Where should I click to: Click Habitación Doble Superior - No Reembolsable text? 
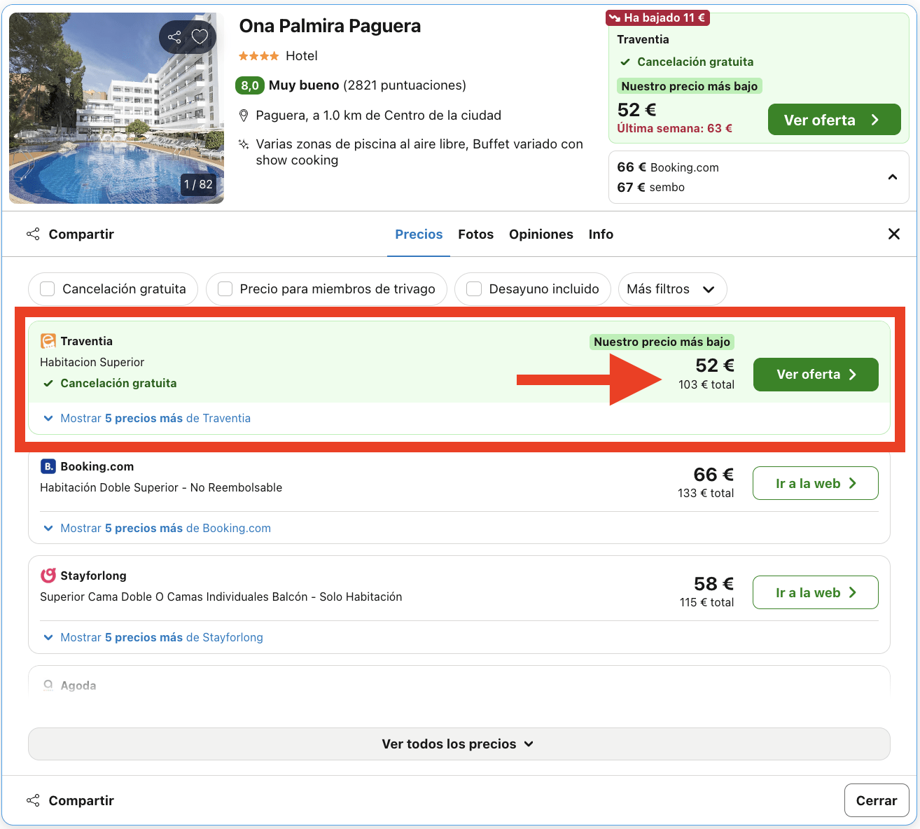161,487
